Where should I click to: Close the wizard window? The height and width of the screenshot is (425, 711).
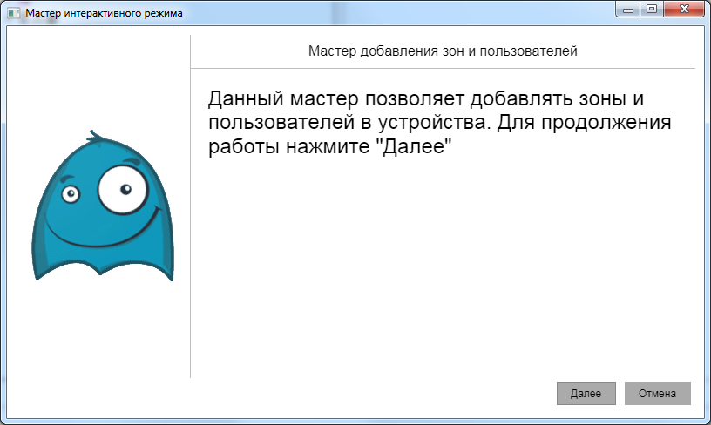[x=684, y=9]
